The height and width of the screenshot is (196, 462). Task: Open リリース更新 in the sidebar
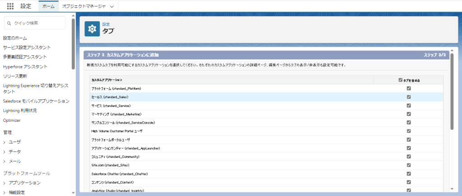click(x=15, y=76)
